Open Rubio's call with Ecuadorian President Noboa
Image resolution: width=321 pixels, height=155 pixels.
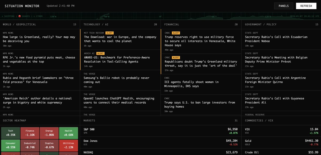tap(281, 39)
